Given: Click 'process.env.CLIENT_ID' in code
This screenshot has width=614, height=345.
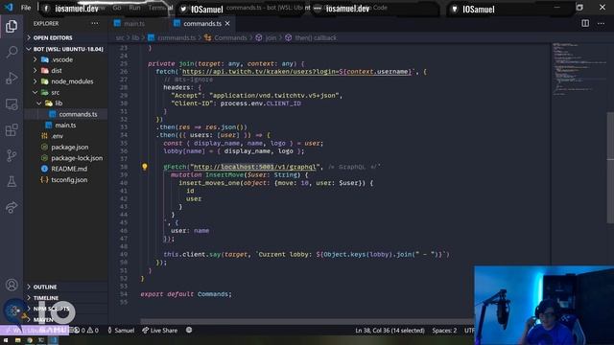Looking at the screenshot, I should click(x=260, y=103).
